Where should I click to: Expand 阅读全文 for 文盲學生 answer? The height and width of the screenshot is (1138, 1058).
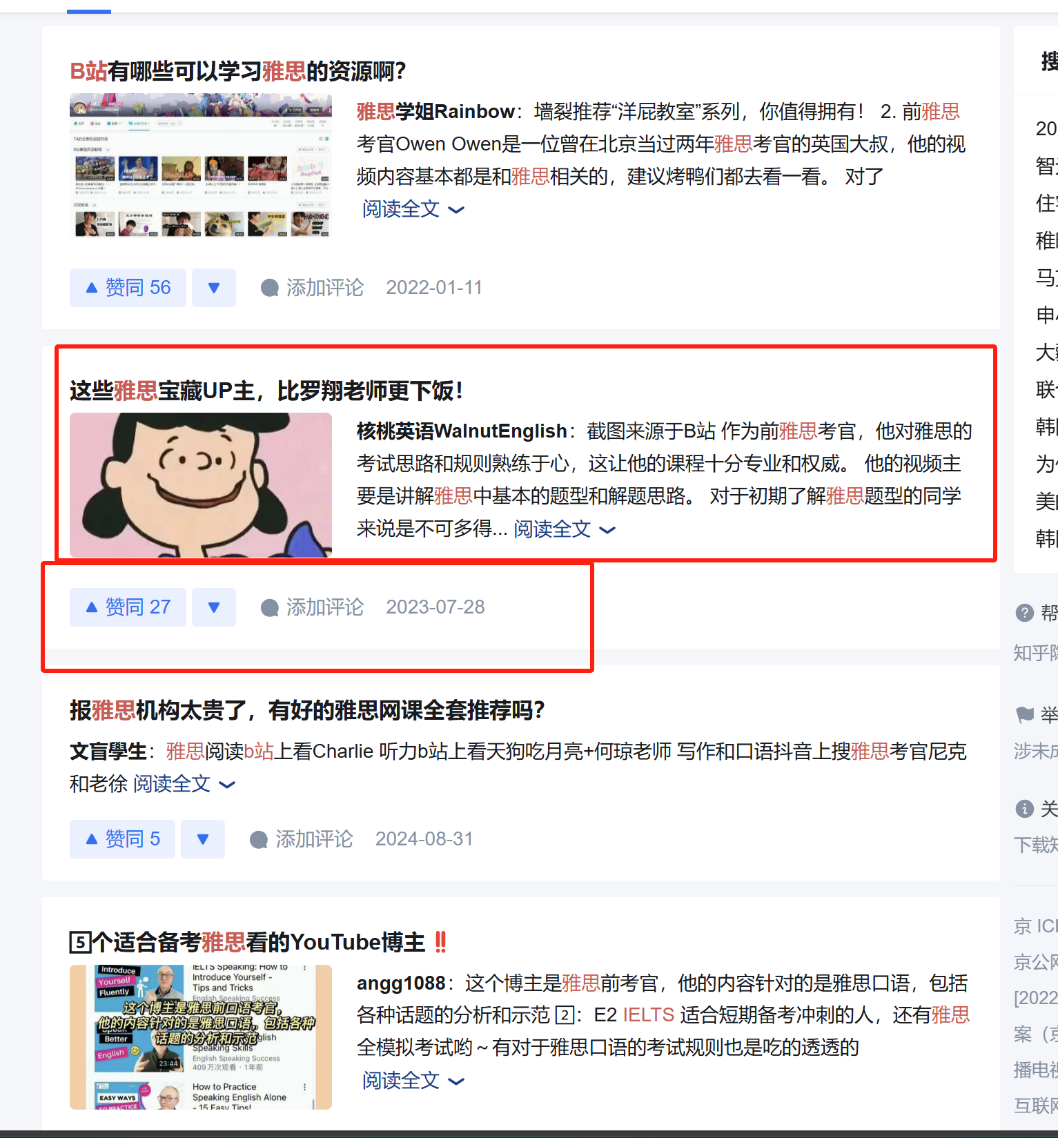coord(184,784)
